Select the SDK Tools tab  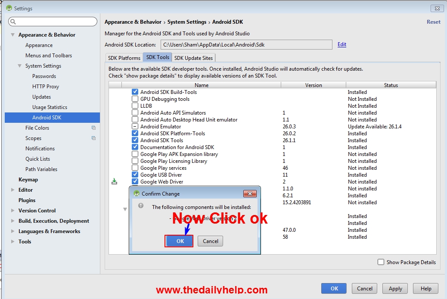(x=158, y=57)
